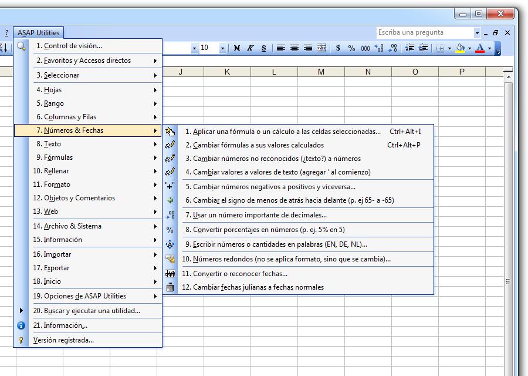
Task: Click the increase indent icon
Action: 423,48
